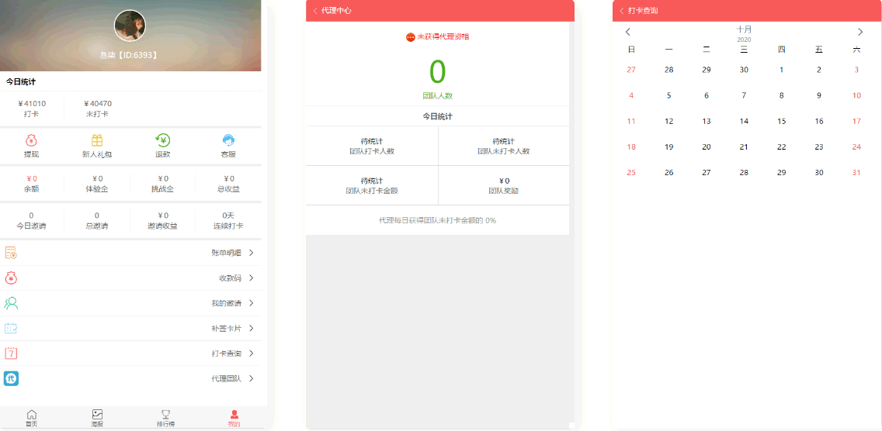Click the green 退款 refund icon

(162, 140)
